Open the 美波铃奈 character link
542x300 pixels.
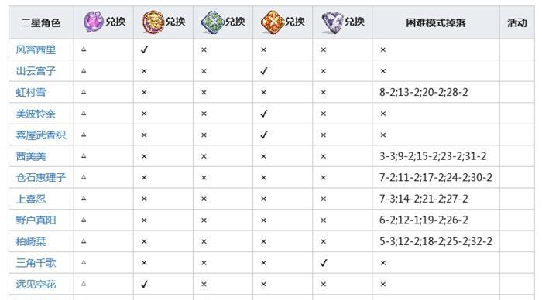point(36,114)
